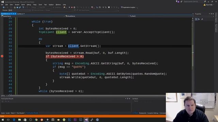Switch to the Quotes.cs editor tab
Screen dimensions: 218x122
coord(20,14)
